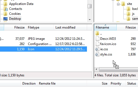Select the ie.css file icon
The image size is (138, 103).
click(97, 49)
